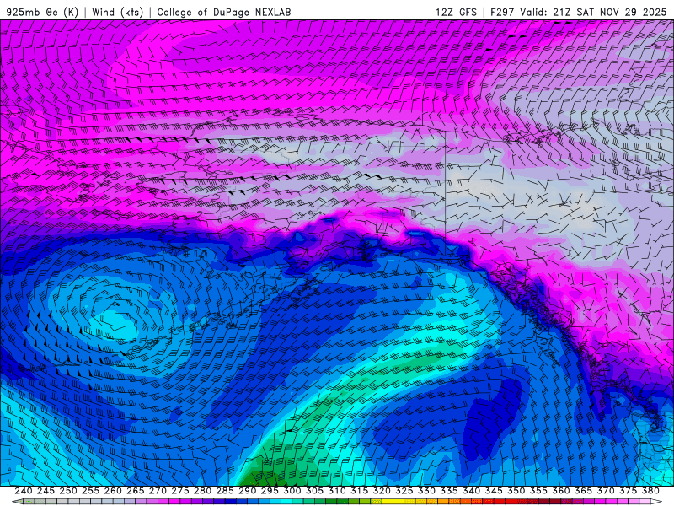Click the 330 colorbar value label
Image resolution: width=674 pixels, height=506 pixels.
coord(426,491)
